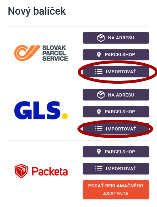
Task: Click the package box icon in GLS Na adresu
Action: [x=101, y=95]
